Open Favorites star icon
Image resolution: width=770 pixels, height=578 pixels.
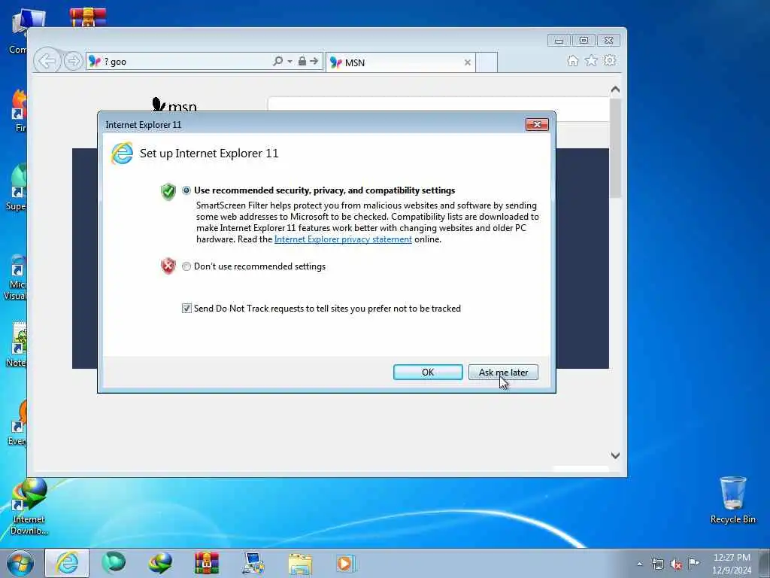pos(591,60)
